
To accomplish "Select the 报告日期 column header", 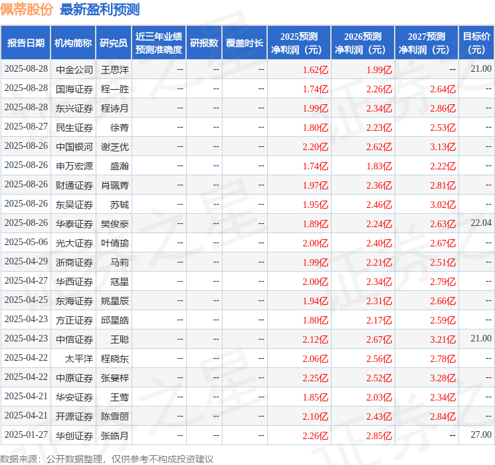I will pyautogui.click(x=25, y=43).
